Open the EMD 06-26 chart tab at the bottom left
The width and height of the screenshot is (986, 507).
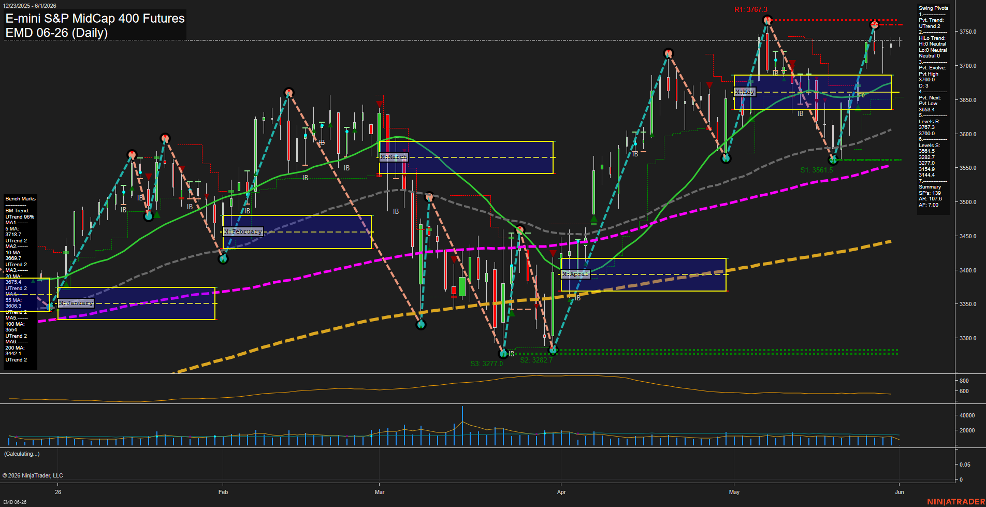pyautogui.click(x=15, y=502)
